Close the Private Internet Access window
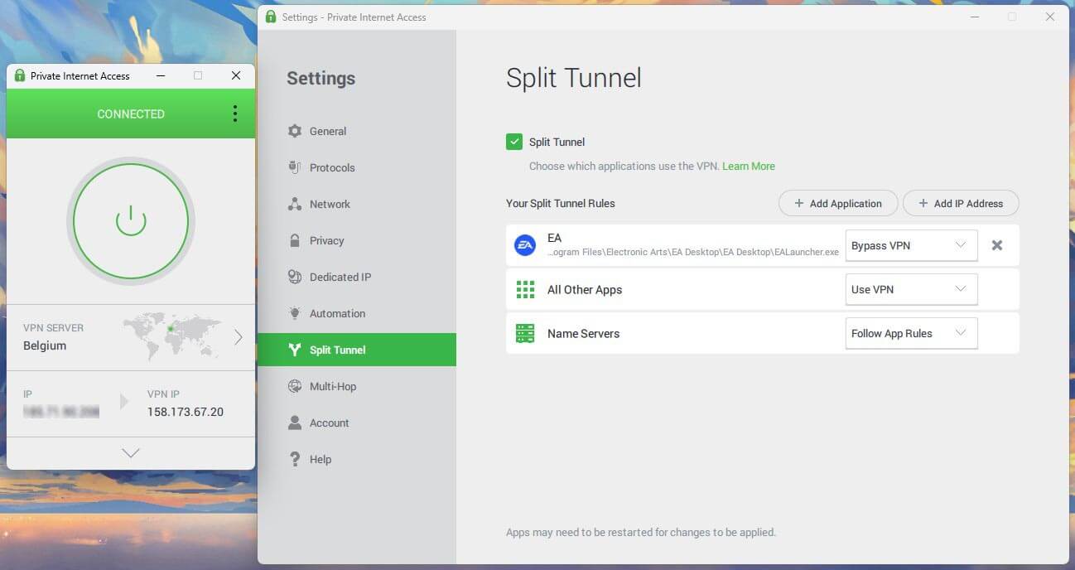 pyautogui.click(x=236, y=75)
